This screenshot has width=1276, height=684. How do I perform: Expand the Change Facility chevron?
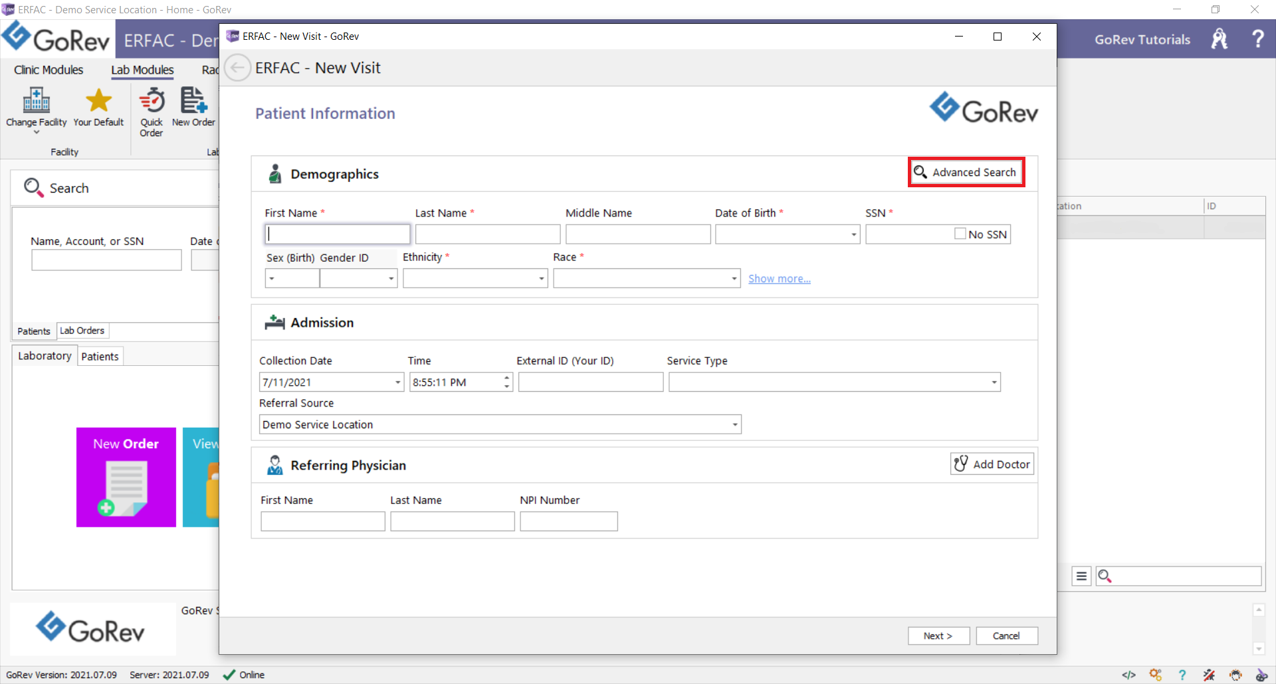pos(37,132)
